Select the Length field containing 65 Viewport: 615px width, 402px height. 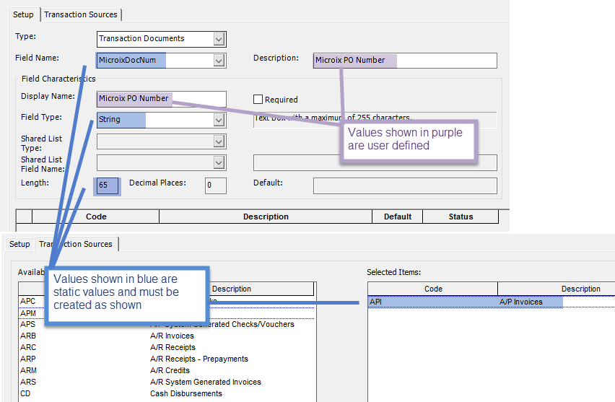(107, 185)
